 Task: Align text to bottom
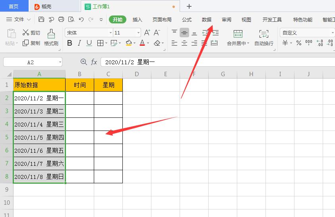[194, 33]
